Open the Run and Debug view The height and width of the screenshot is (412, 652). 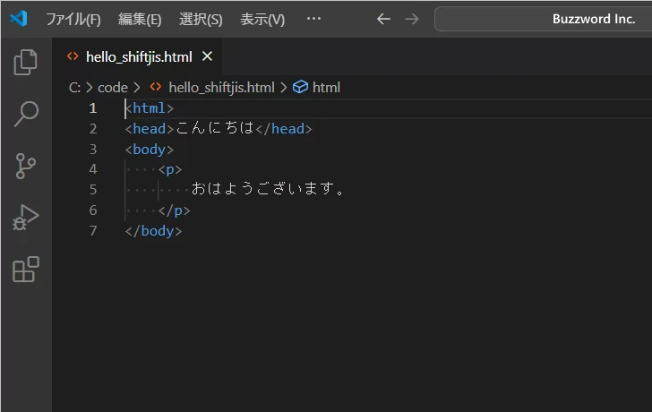click(x=25, y=218)
